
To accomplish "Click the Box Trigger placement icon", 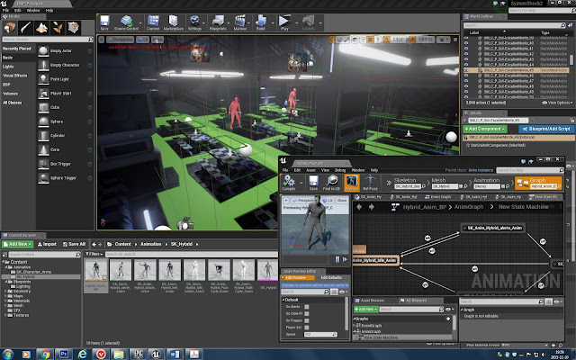I will click(x=43, y=164).
